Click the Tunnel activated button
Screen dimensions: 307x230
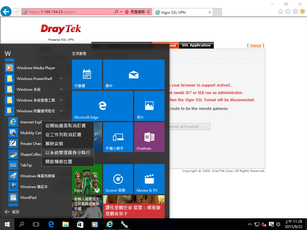(189, 127)
